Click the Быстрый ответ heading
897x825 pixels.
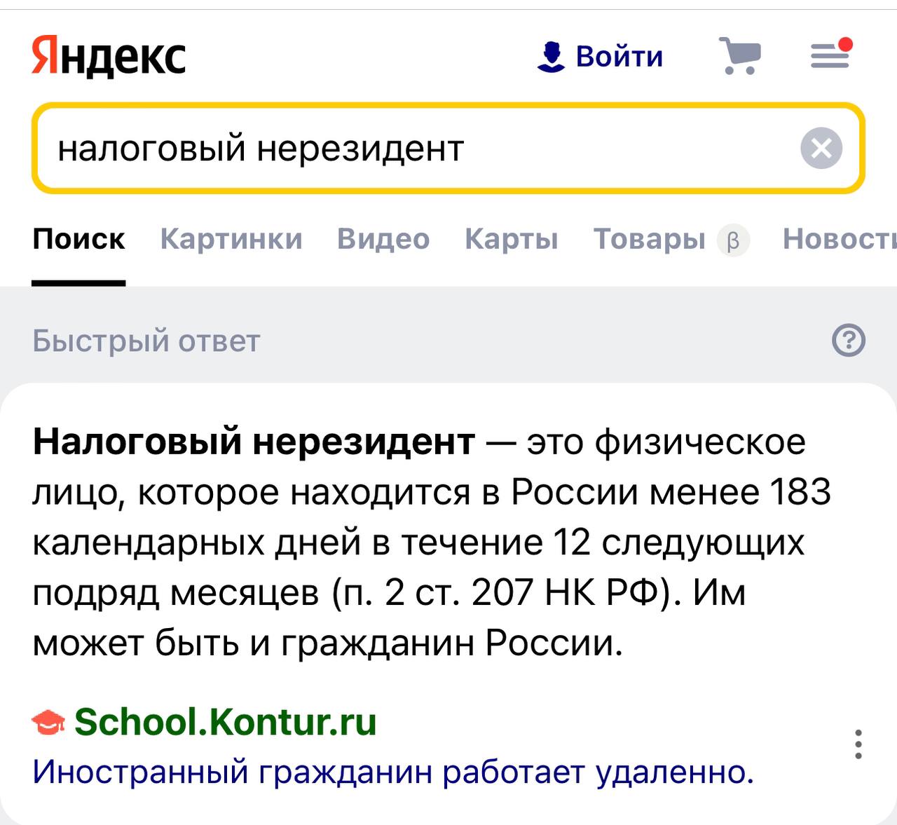(146, 341)
